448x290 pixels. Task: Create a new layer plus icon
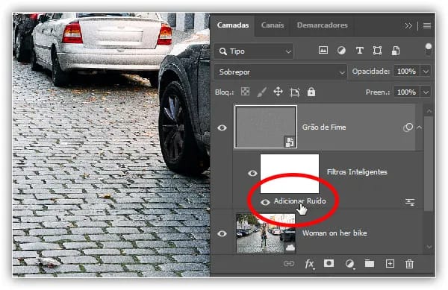point(390,263)
